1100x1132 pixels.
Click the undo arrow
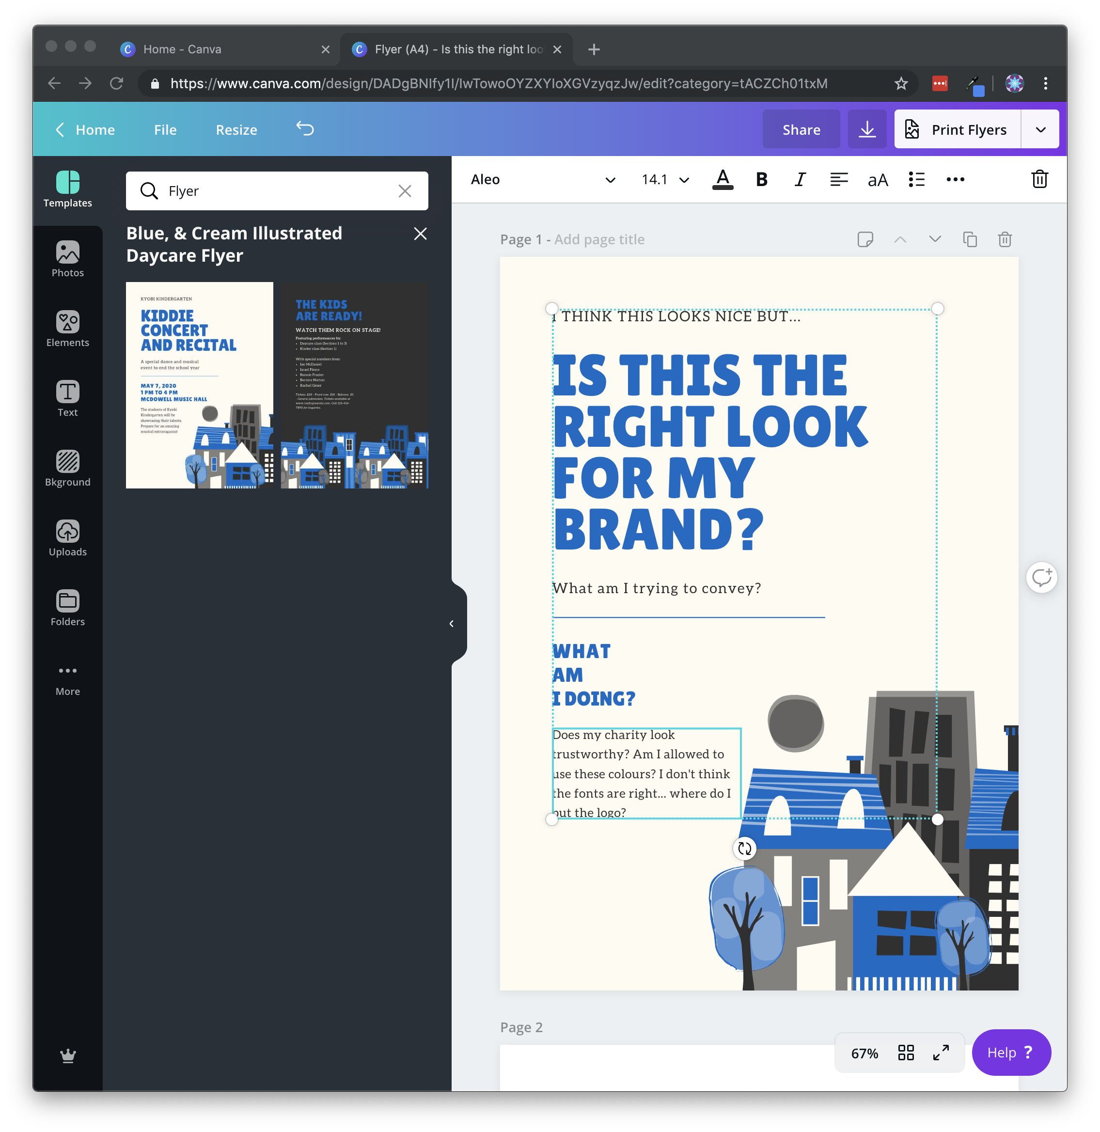305,128
